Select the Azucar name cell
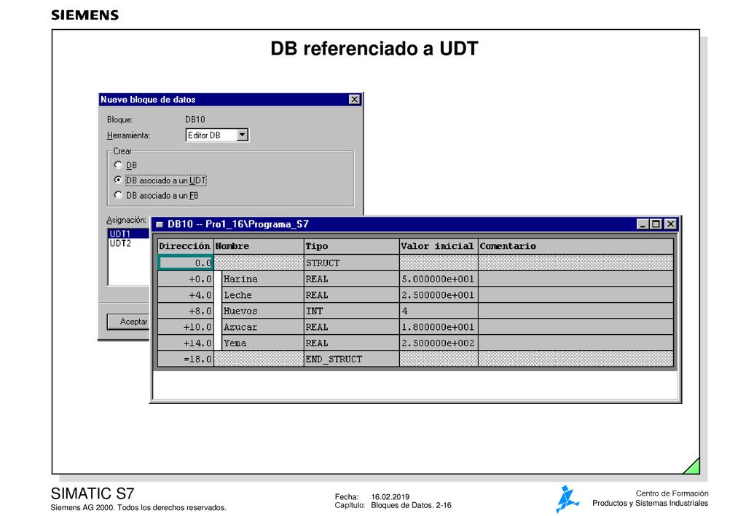This screenshot has width=746, height=516. 263,328
